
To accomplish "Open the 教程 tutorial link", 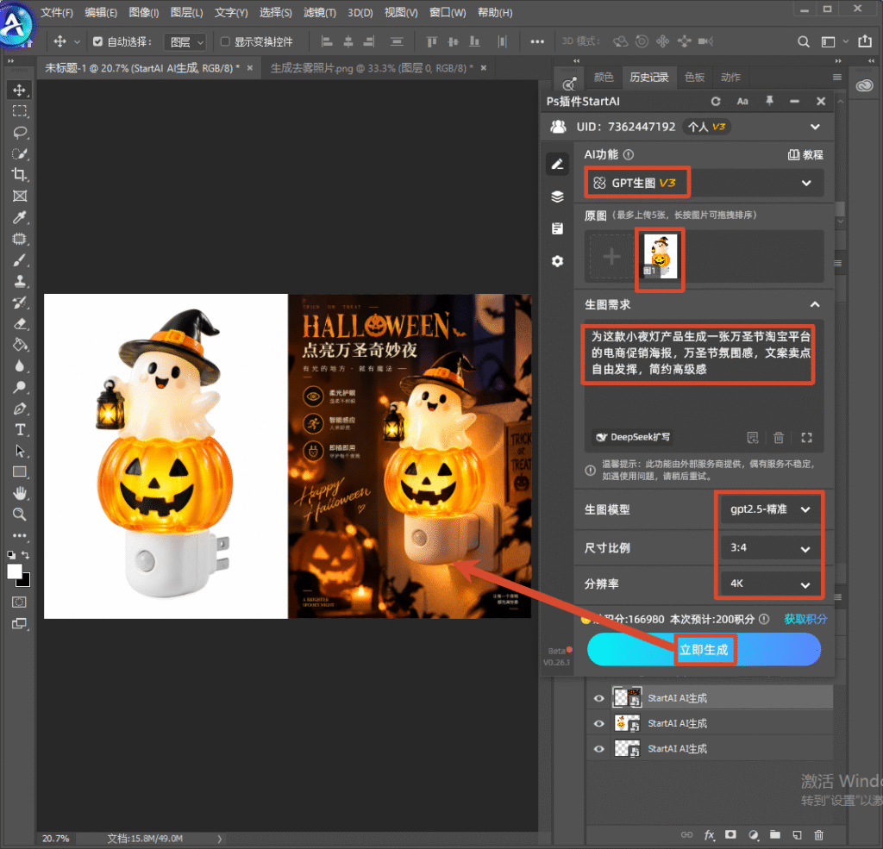I will pyautogui.click(x=805, y=155).
